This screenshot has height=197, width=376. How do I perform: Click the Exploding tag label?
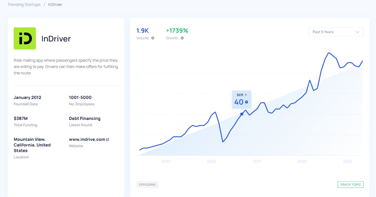(147, 185)
